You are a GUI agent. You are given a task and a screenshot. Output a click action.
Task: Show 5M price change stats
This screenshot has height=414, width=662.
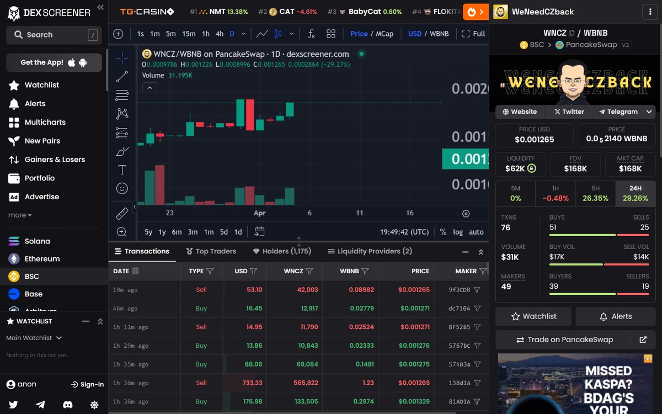tap(515, 193)
